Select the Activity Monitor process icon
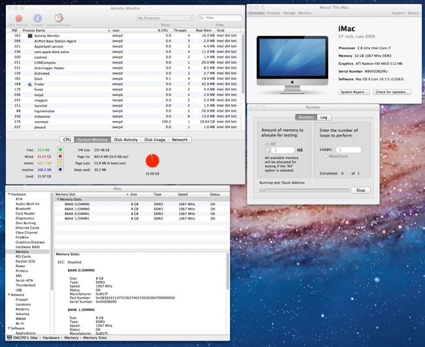The width and height of the screenshot is (425, 347). 29,35
